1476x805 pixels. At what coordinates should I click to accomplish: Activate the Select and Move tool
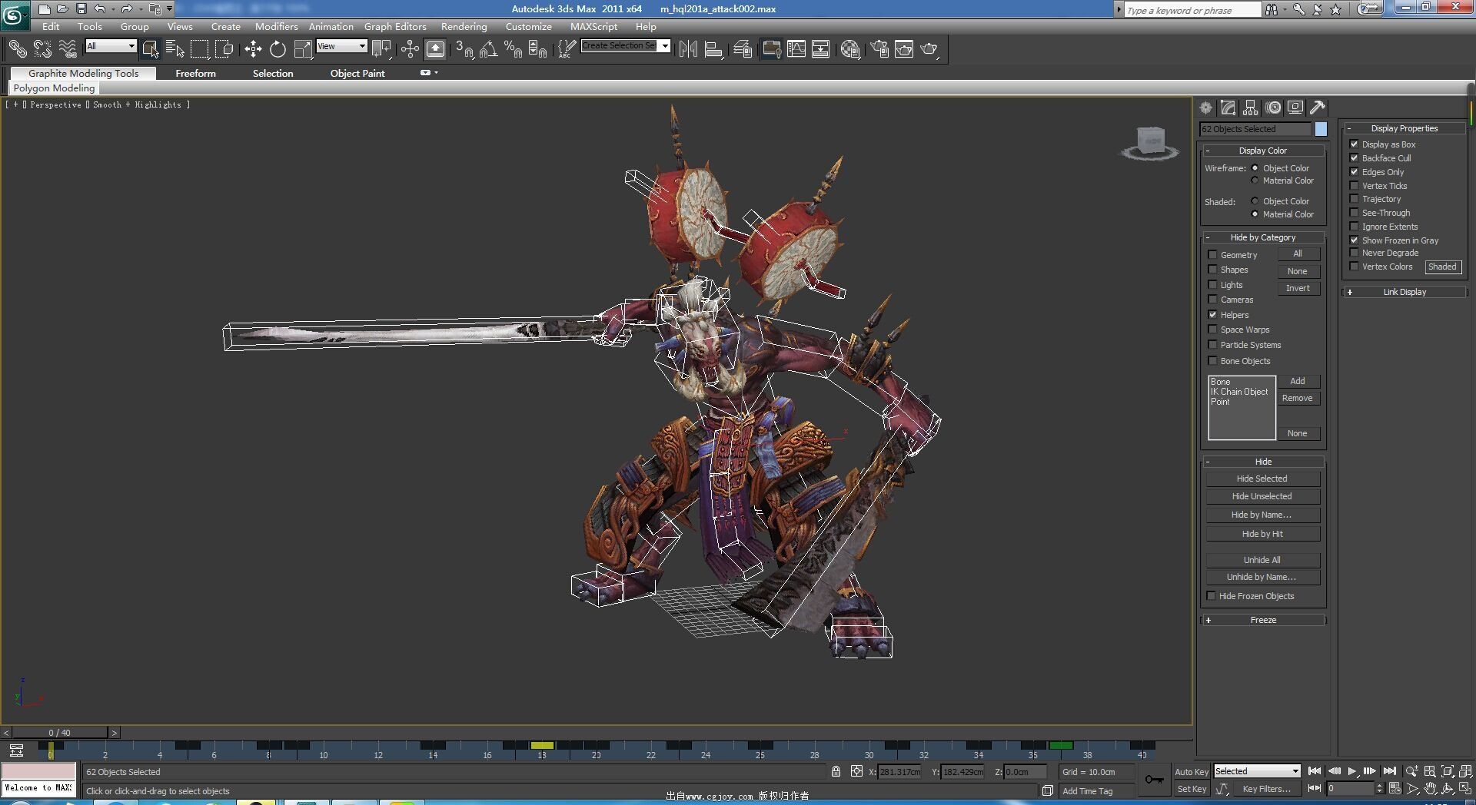[x=253, y=49]
